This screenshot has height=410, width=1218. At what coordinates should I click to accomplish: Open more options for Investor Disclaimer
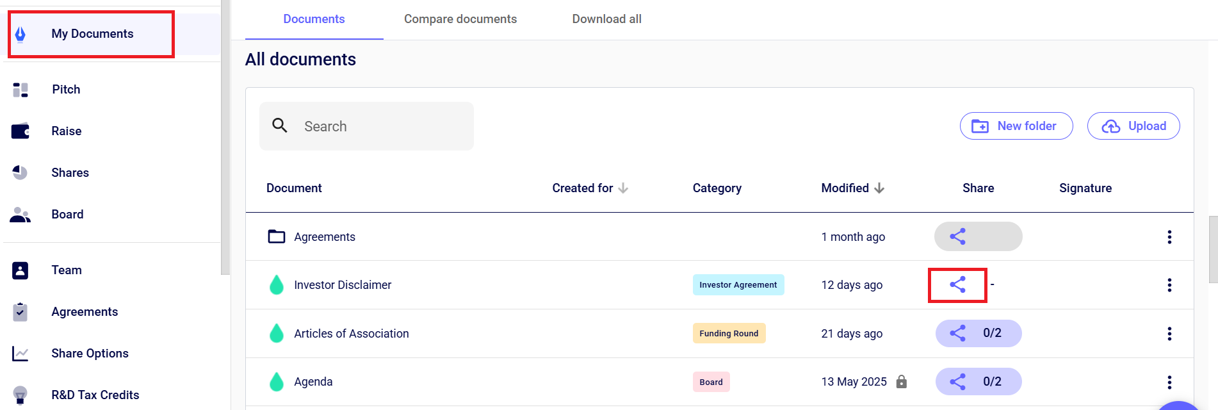click(1169, 285)
